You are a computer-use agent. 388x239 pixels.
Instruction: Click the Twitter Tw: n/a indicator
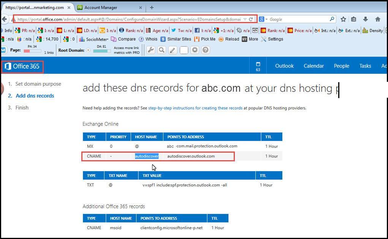[181, 31]
